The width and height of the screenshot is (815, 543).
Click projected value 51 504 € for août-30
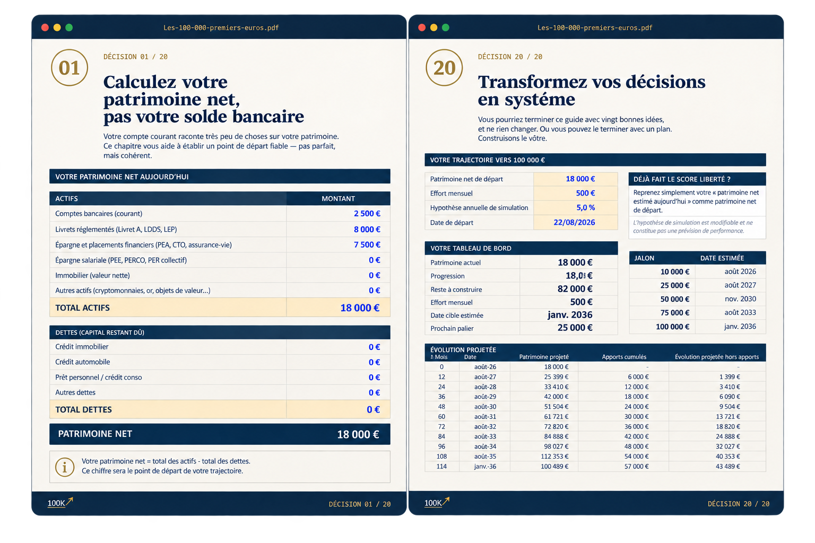tap(556, 407)
